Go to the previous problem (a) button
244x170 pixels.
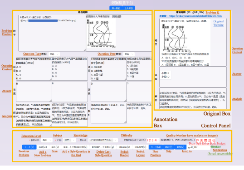(x=29, y=147)
